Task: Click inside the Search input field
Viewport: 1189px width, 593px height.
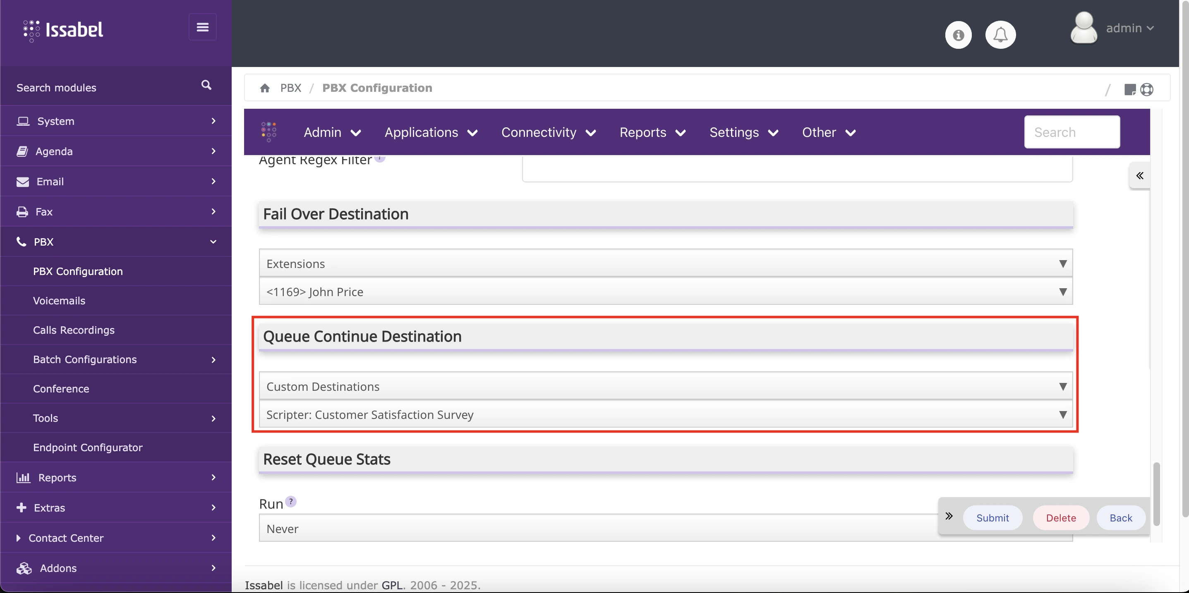Action: pyautogui.click(x=1072, y=132)
